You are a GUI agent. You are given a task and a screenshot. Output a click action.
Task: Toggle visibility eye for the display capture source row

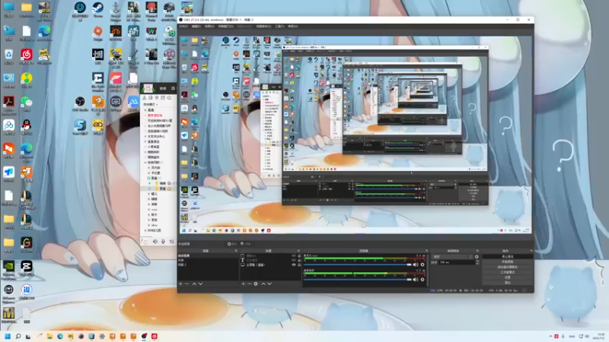tap(294, 264)
